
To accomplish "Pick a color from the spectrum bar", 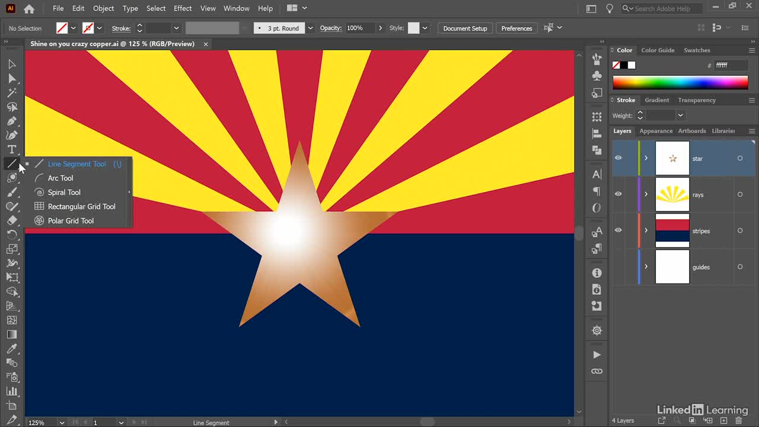I will tap(680, 82).
